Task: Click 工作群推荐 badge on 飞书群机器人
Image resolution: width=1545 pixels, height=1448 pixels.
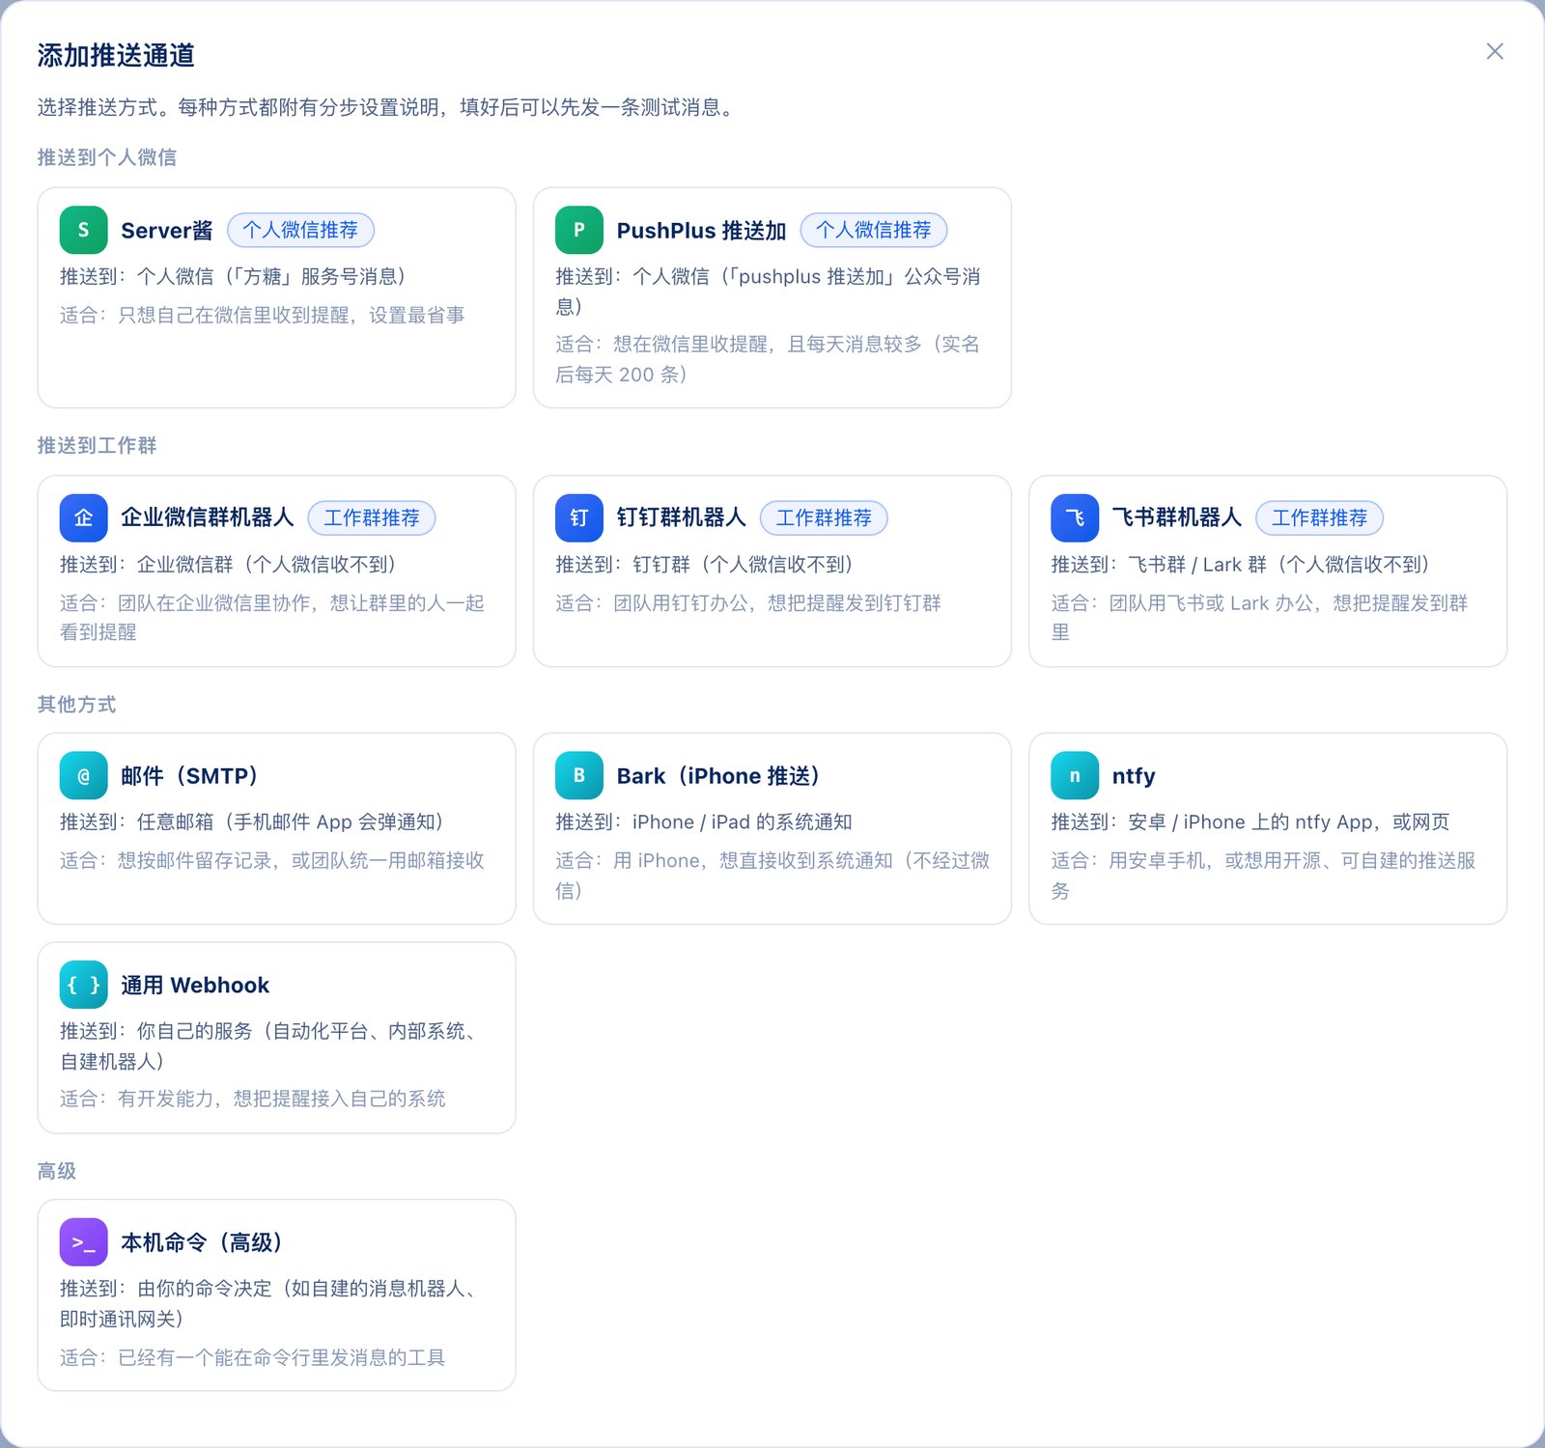Action: click(x=1319, y=517)
